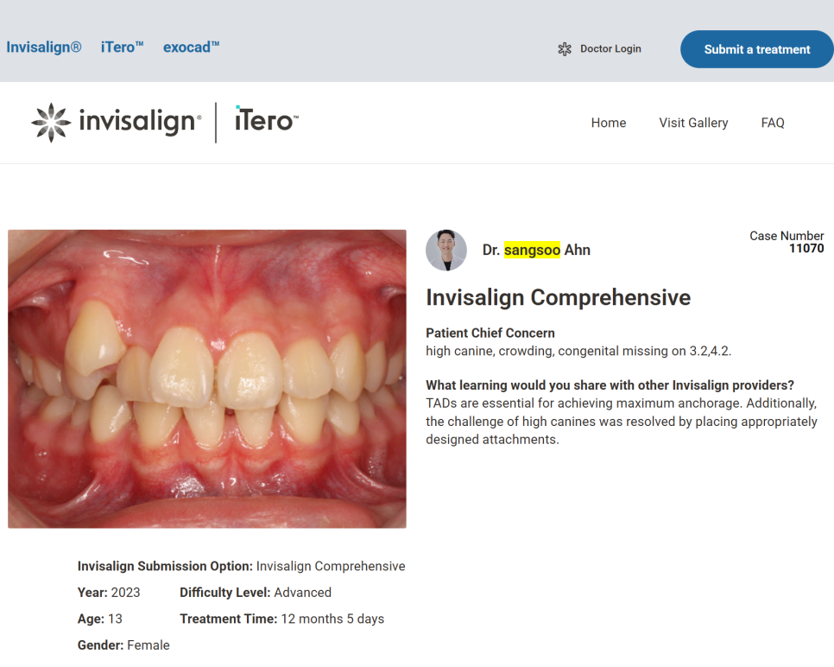This screenshot has width=834, height=667.
Task: Click the iTero logo in header
Action: 266,122
